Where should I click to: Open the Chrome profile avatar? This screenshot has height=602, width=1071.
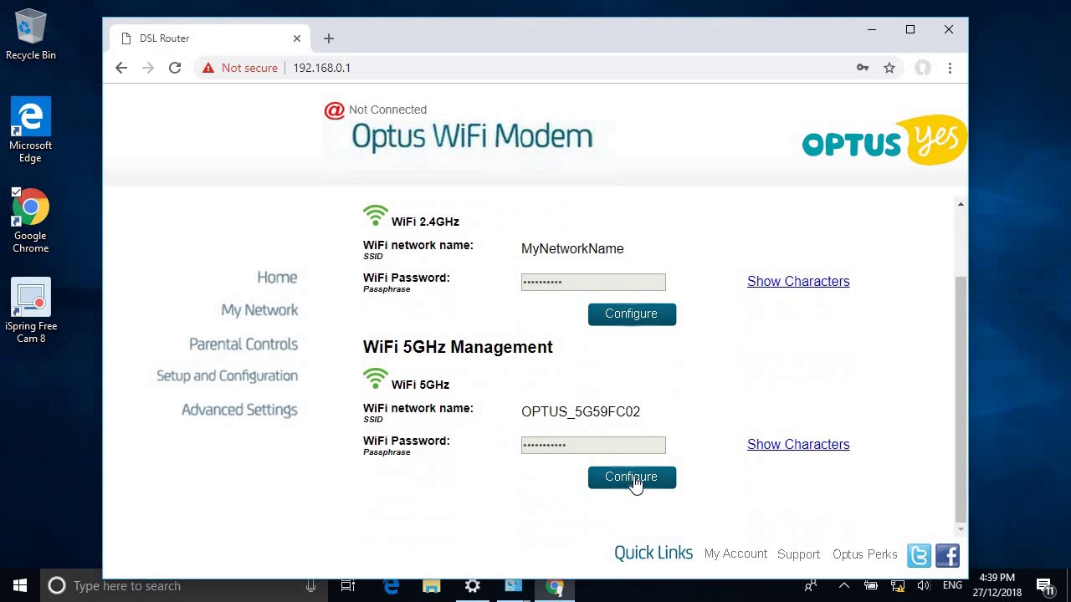(923, 68)
